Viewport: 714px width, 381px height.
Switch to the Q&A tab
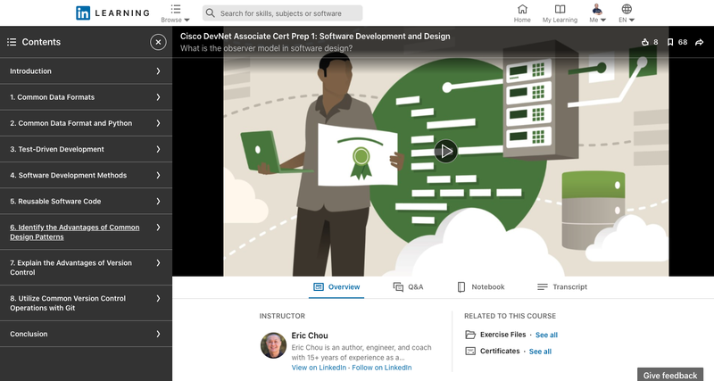coord(408,286)
